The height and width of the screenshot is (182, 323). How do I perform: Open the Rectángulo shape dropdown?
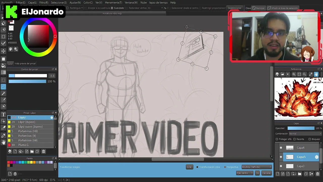pos(74,8)
